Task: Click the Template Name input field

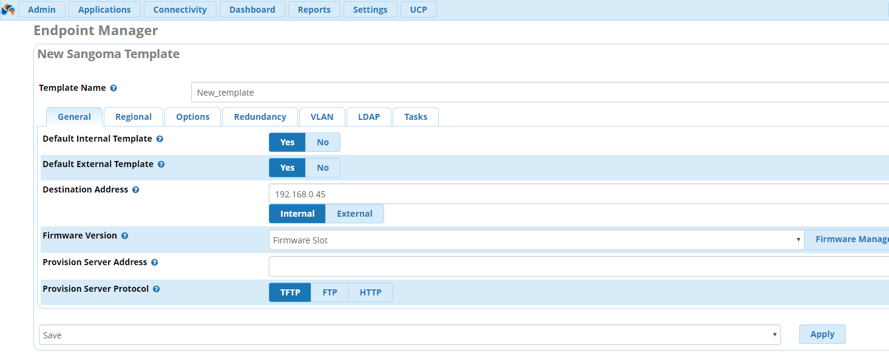Action: point(540,93)
